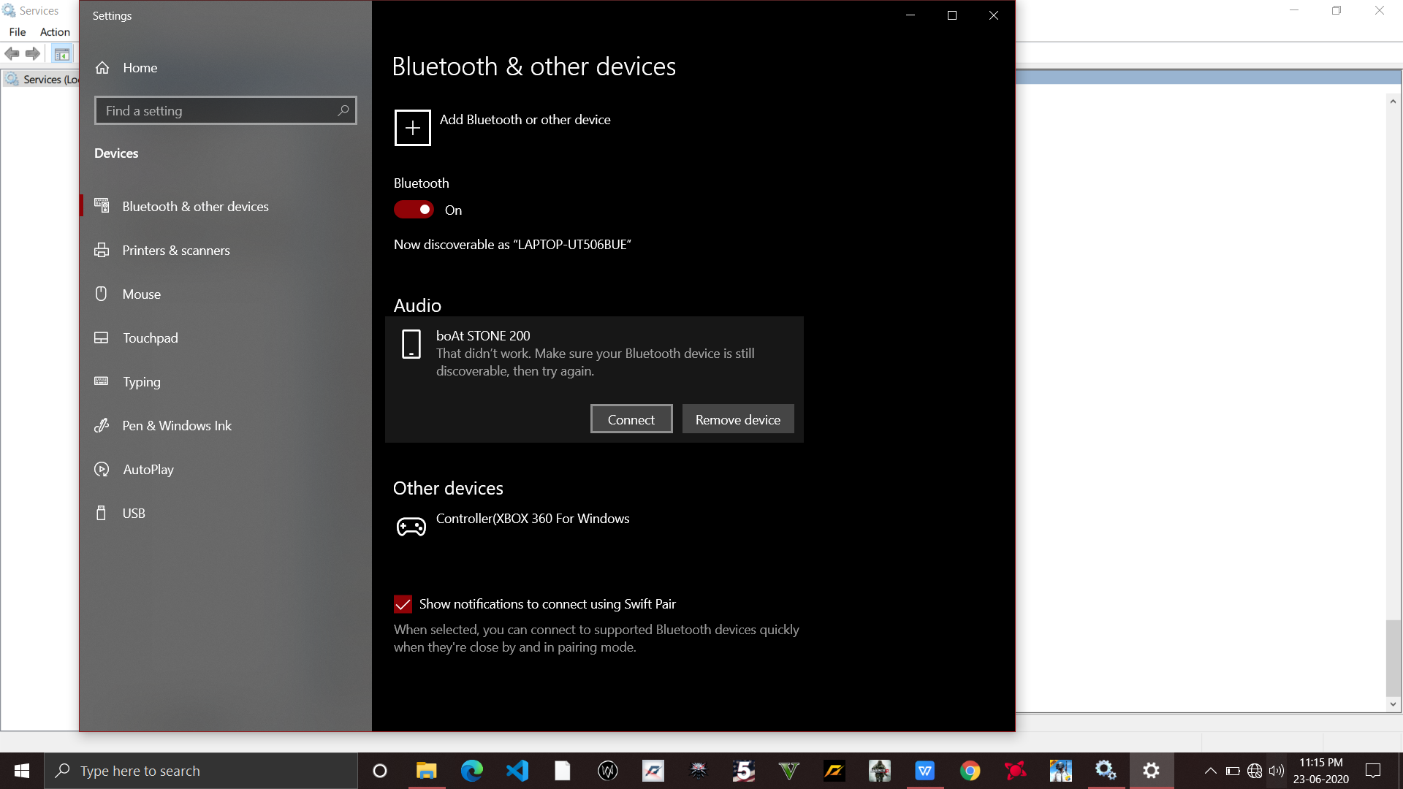Click the search magnifier in Find a setting
This screenshot has width=1403, height=789.
pos(343,111)
